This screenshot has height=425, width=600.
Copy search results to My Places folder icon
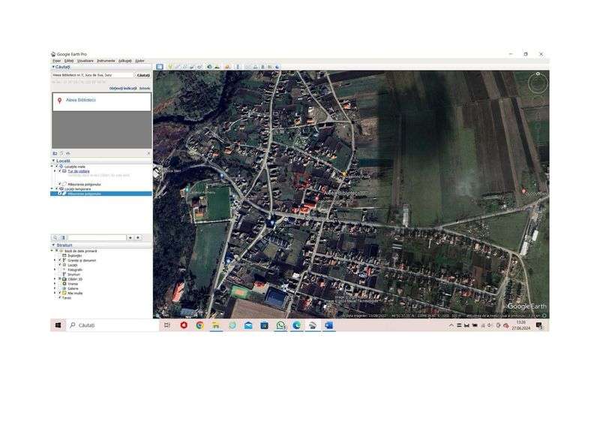coord(55,153)
